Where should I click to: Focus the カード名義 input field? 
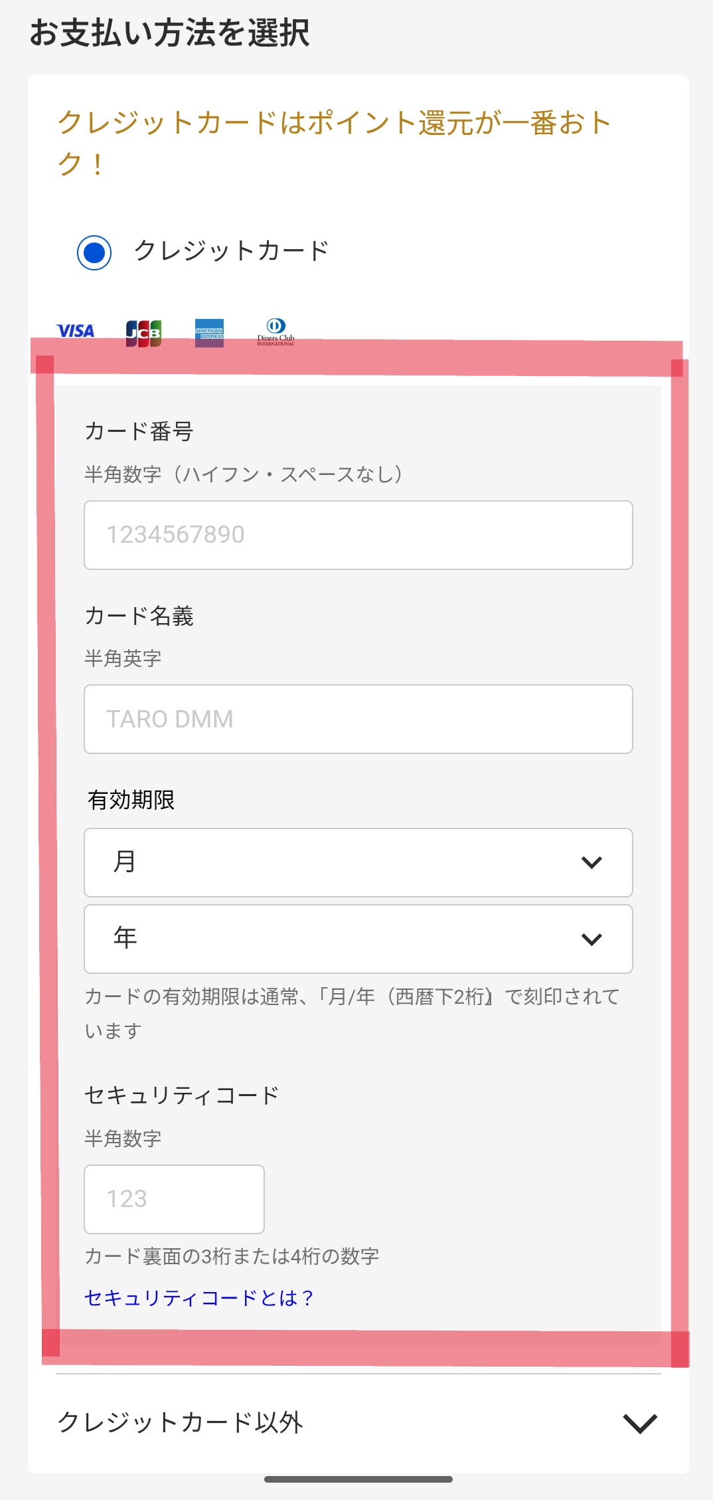point(358,719)
